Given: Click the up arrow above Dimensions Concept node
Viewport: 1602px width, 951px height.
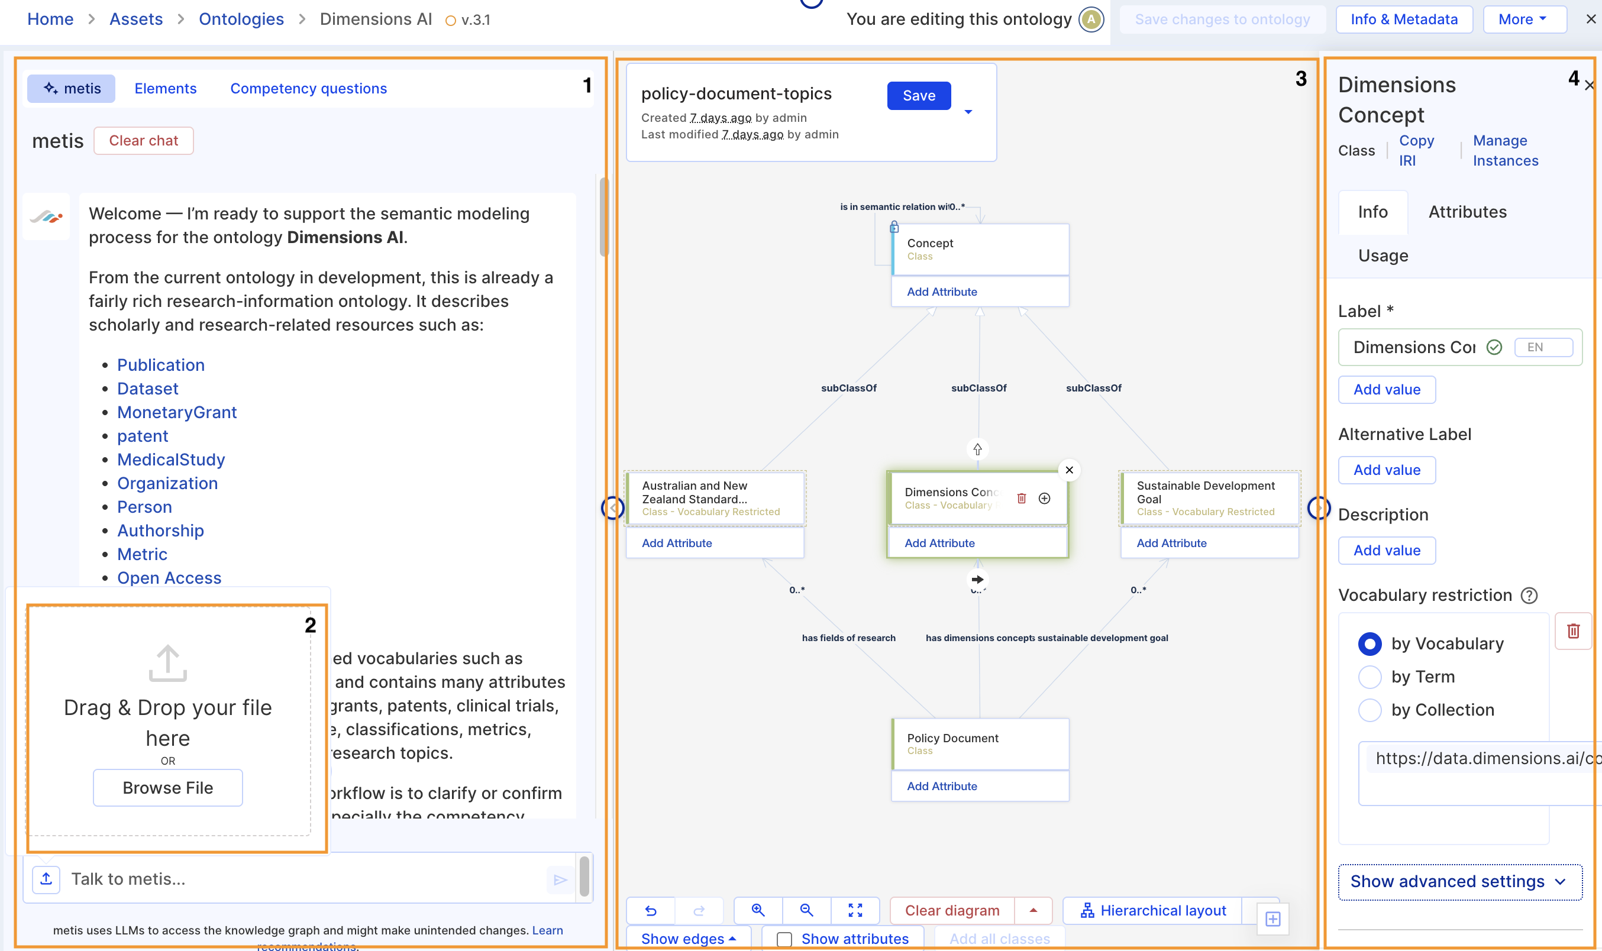Looking at the screenshot, I should pyautogui.click(x=977, y=449).
